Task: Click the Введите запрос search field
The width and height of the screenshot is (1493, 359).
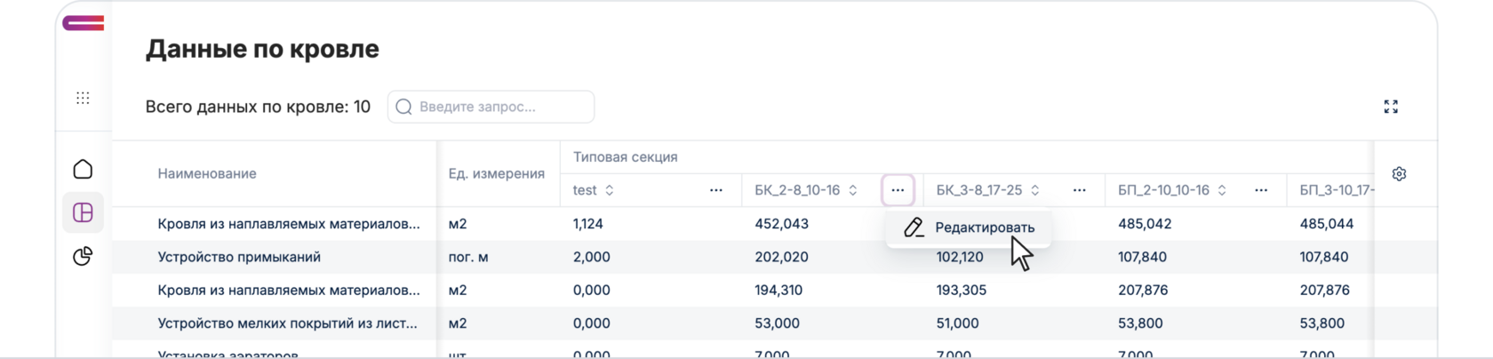Action: point(502,107)
